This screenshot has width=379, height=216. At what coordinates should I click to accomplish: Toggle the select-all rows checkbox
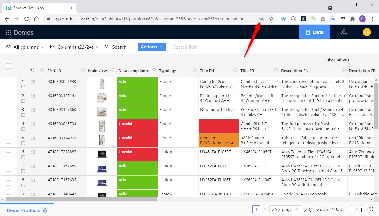click(x=9, y=66)
